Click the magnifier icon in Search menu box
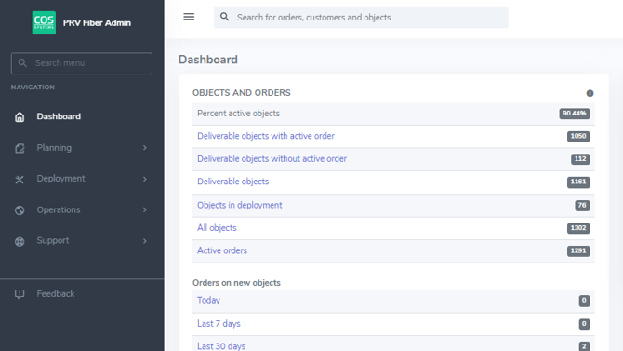The width and height of the screenshot is (623, 351). click(x=22, y=63)
